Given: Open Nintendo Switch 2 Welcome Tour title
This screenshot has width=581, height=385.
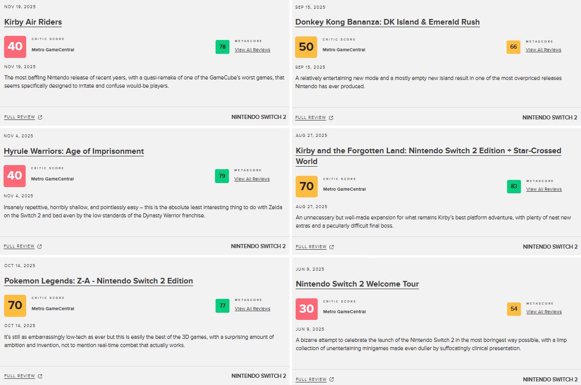Looking at the screenshot, I should [x=357, y=284].
